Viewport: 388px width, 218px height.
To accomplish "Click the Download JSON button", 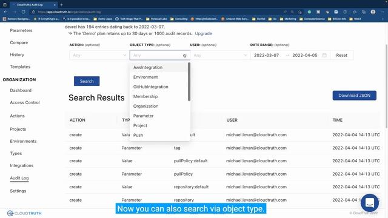I will click(x=354, y=96).
